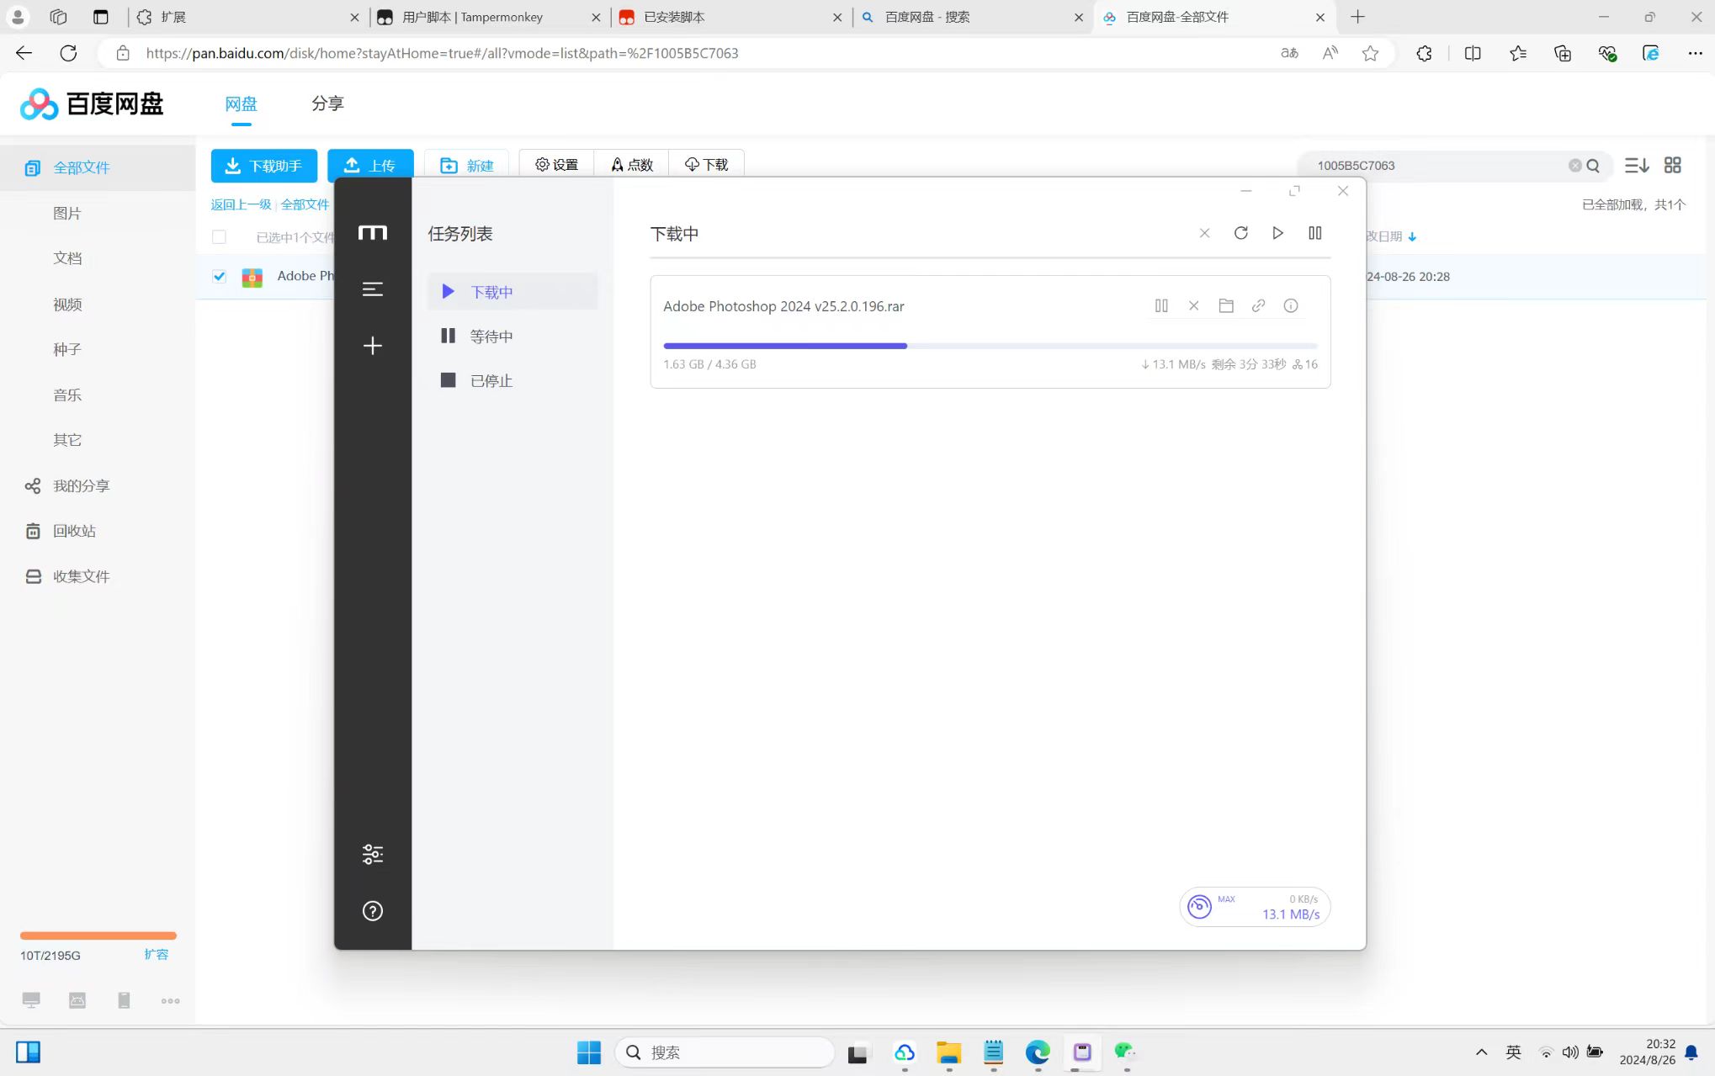Open the download folder for the task
1715x1076 pixels.
click(1226, 306)
